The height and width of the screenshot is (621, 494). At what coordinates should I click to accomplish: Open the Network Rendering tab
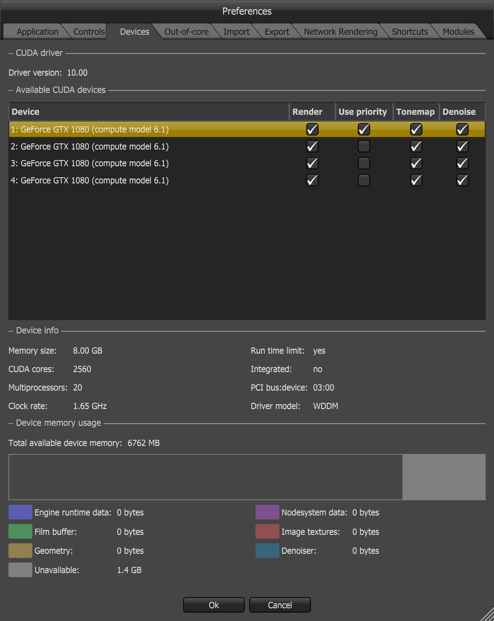tap(340, 32)
